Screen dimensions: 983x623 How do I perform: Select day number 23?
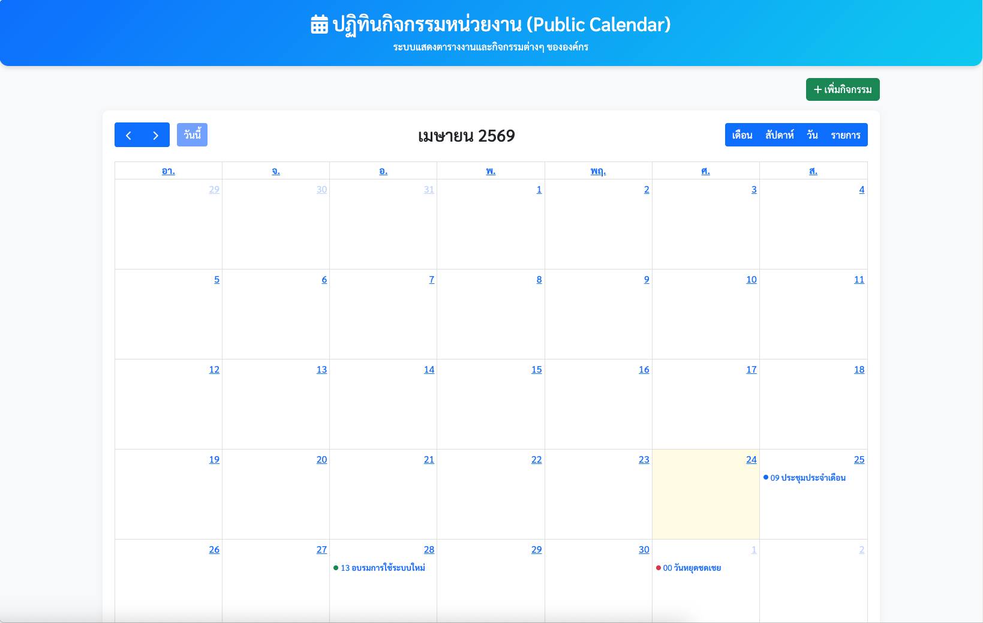pyautogui.click(x=644, y=460)
